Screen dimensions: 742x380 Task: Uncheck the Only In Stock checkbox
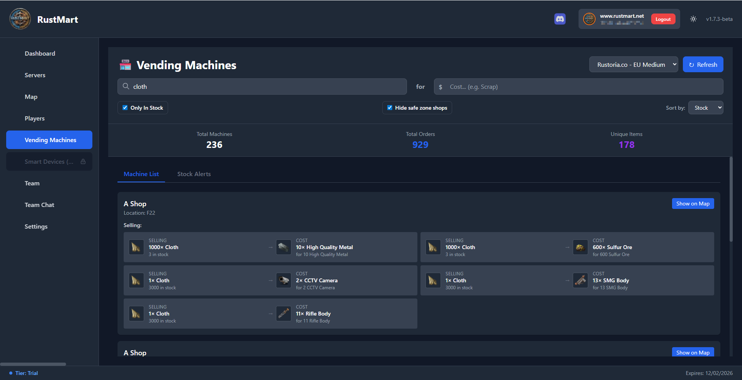(125, 107)
